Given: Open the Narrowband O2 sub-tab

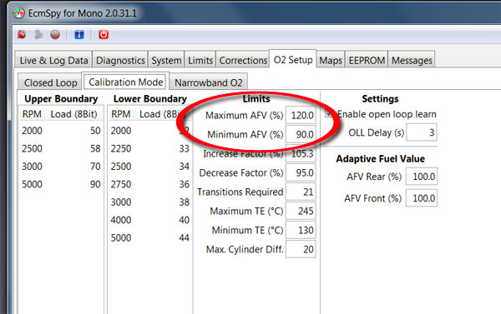Looking at the screenshot, I should [x=208, y=82].
